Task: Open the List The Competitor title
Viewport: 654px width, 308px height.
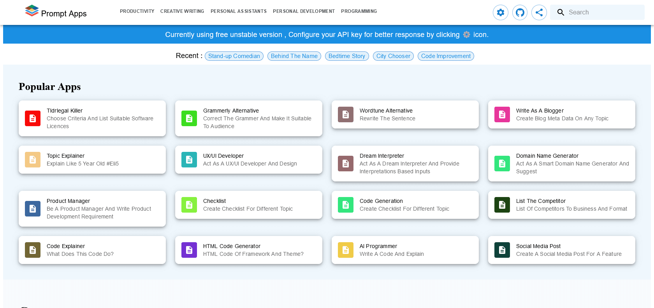Action: tap(541, 201)
